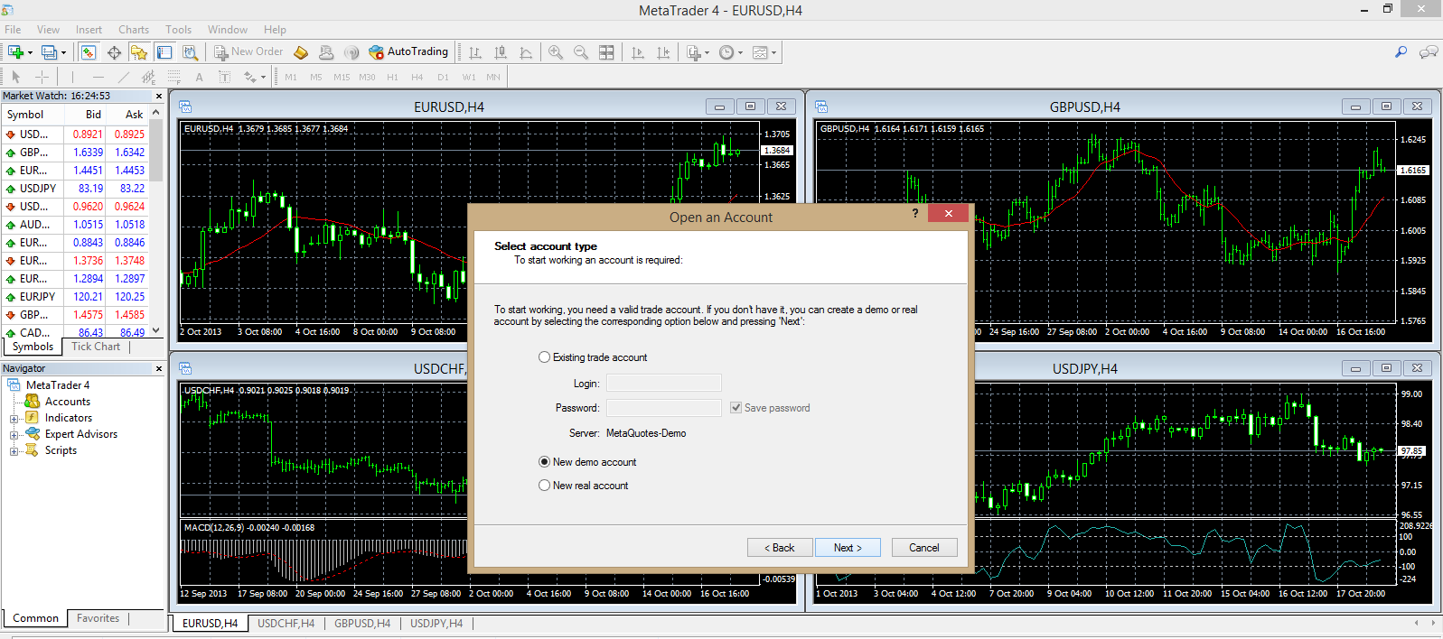The width and height of the screenshot is (1443, 639).
Task: Toggle the Market Watch panel icon
Action: click(x=88, y=52)
